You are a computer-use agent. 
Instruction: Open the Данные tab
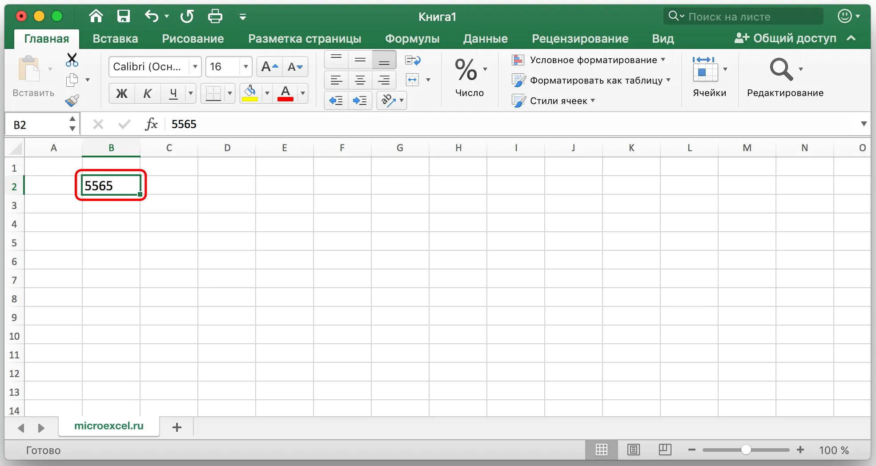[485, 39]
